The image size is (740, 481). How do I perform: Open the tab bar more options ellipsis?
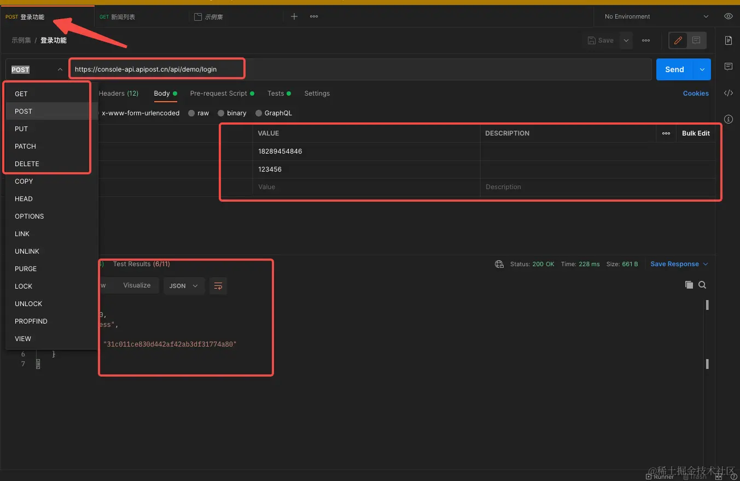314,16
